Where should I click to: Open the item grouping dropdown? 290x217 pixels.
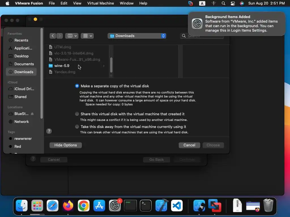tap(87, 36)
